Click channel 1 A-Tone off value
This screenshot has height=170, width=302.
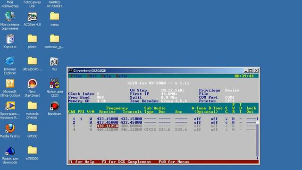[x=197, y=119]
